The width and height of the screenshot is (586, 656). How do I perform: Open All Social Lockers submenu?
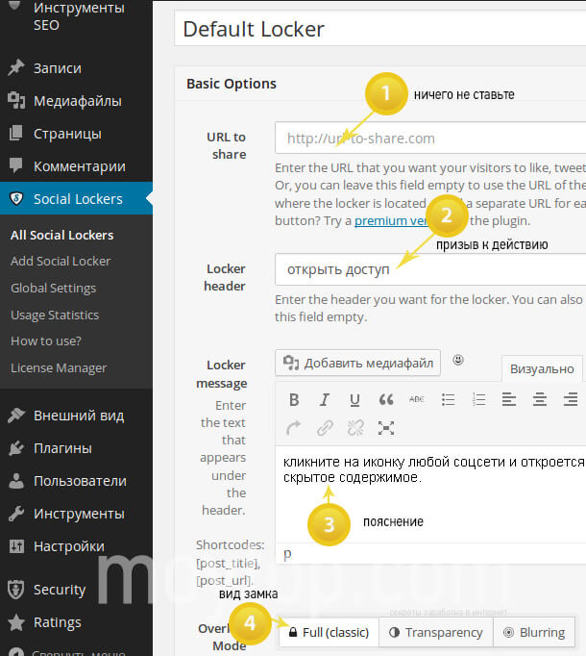[61, 235]
